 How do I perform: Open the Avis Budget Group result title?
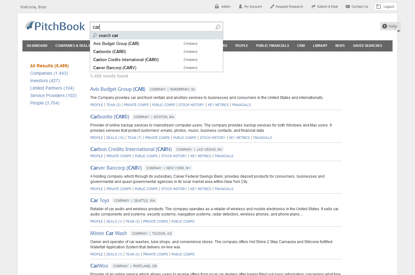point(118,89)
